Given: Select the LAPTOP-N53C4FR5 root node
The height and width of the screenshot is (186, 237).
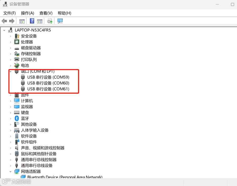Looking at the screenshot, I should (x=33, y=30).
